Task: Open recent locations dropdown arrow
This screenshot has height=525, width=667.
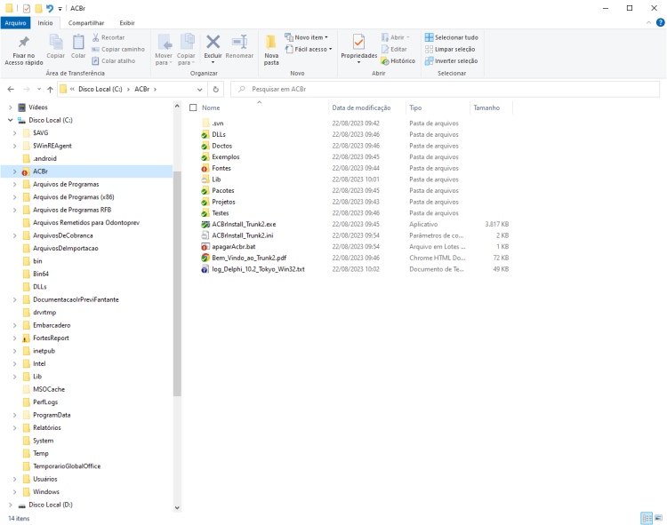Action: coord(39,89)
